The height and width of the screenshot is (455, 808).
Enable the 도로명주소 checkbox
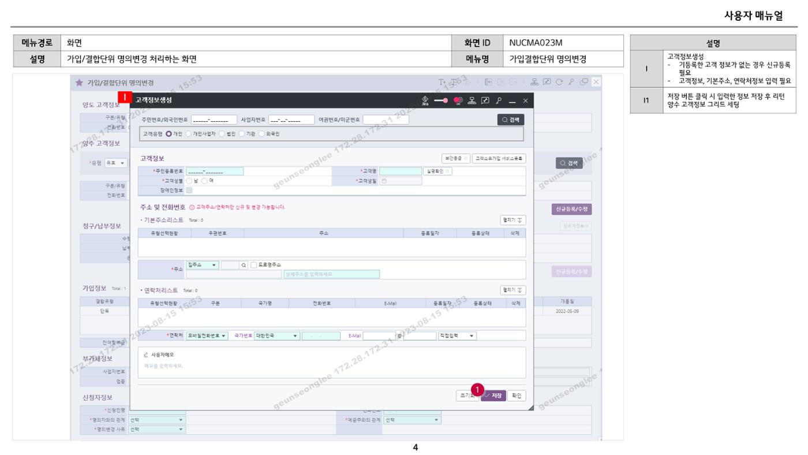point(254,264)
